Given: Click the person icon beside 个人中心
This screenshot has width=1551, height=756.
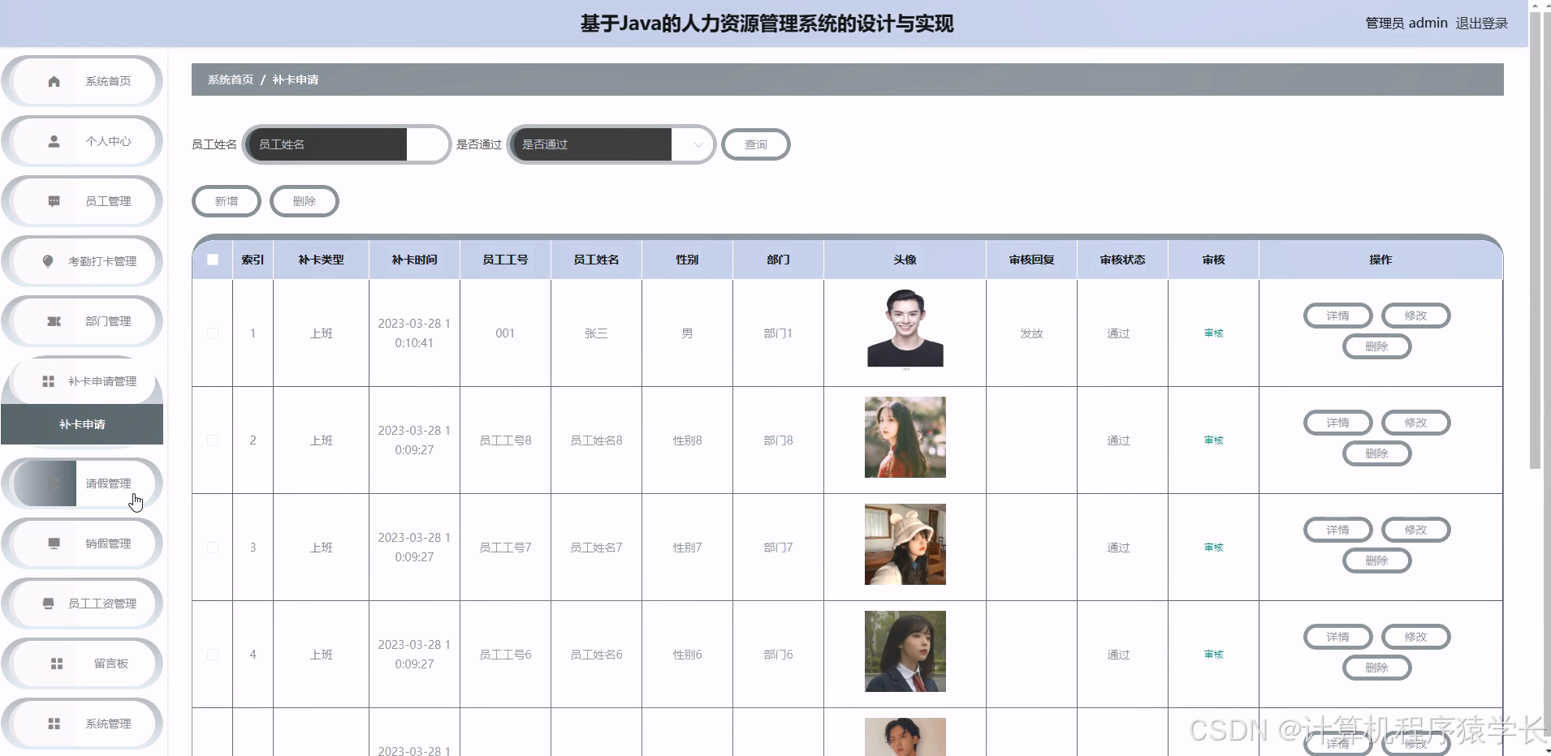Looking at the screenshot, I should pos(54,141).
